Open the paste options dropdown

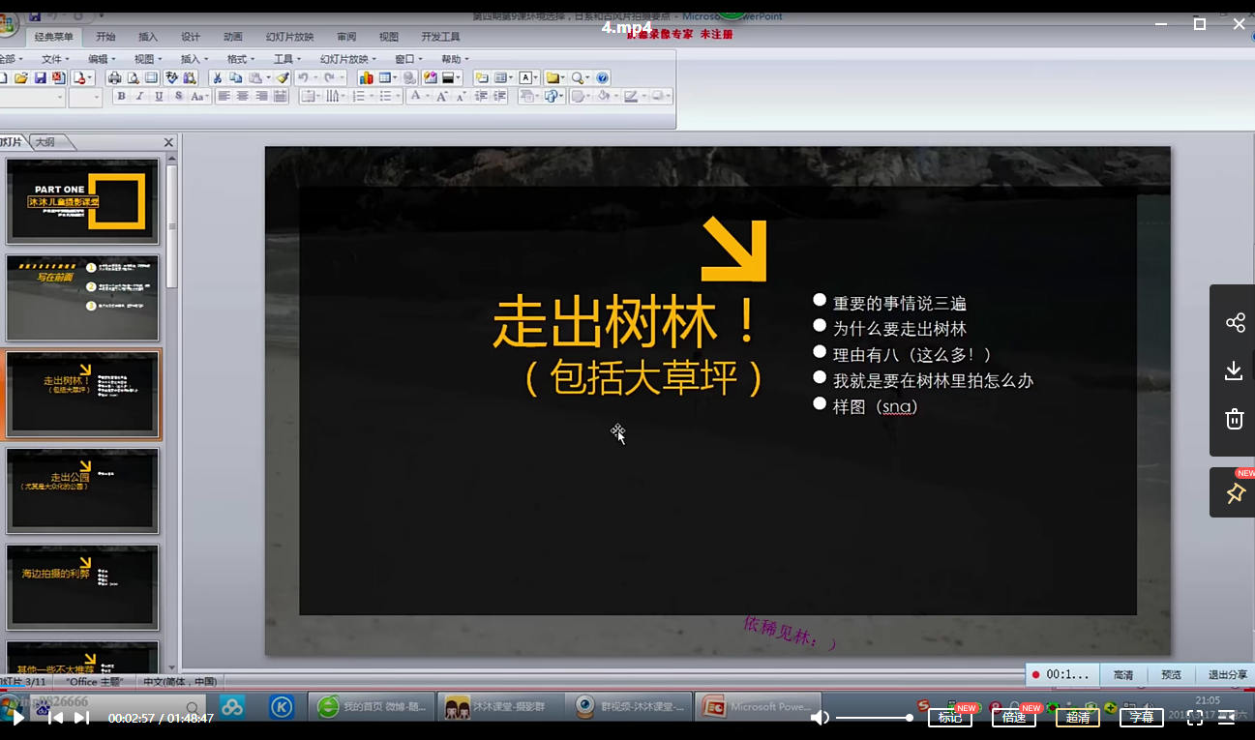point(268,77)
